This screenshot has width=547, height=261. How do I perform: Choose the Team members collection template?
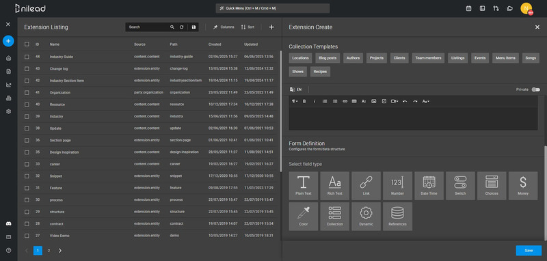coord(428,58)
